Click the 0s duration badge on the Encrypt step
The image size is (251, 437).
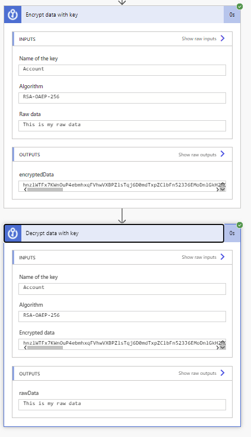click(232, 14)
